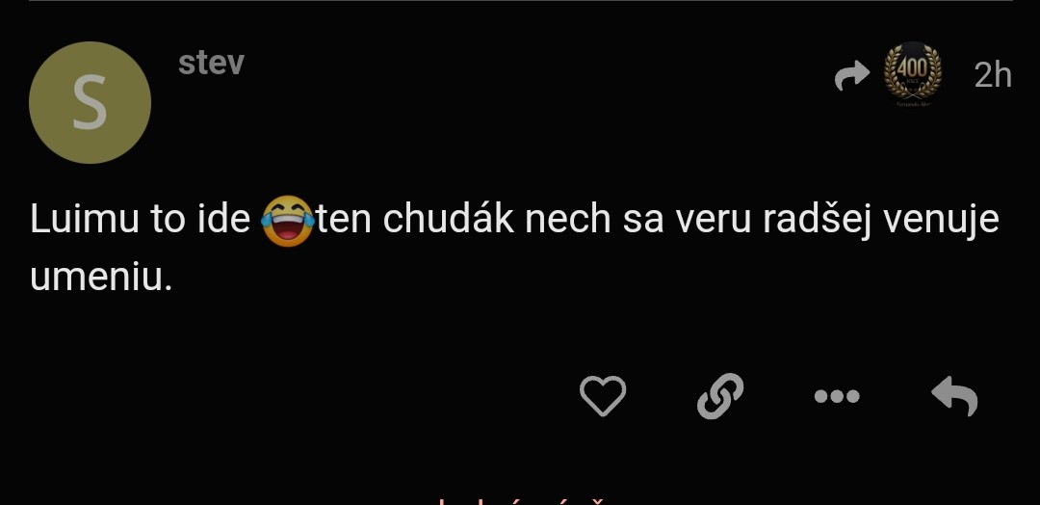
Task: Click the replied-to arrow beside the 400 badge
Action: (x=851, y=75)
